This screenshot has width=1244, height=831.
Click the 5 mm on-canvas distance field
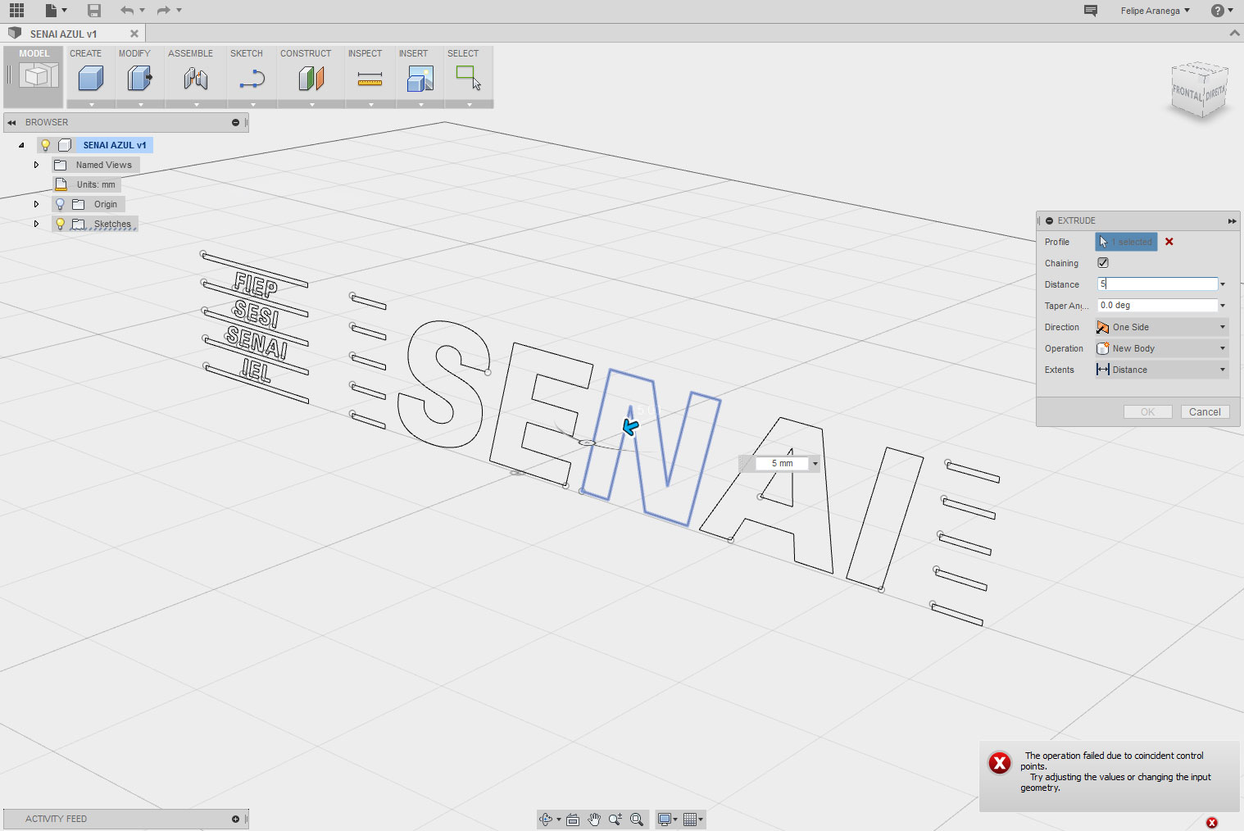782,464
